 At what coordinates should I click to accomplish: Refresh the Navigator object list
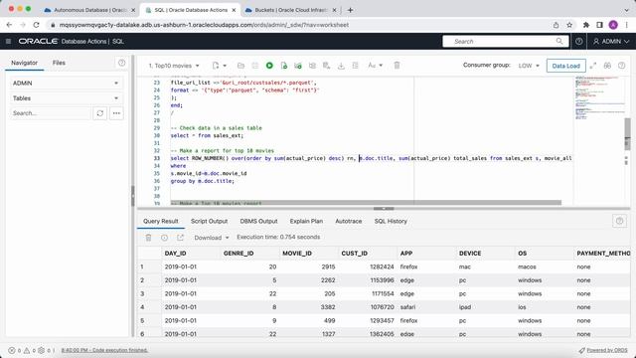tap(100, 113)
